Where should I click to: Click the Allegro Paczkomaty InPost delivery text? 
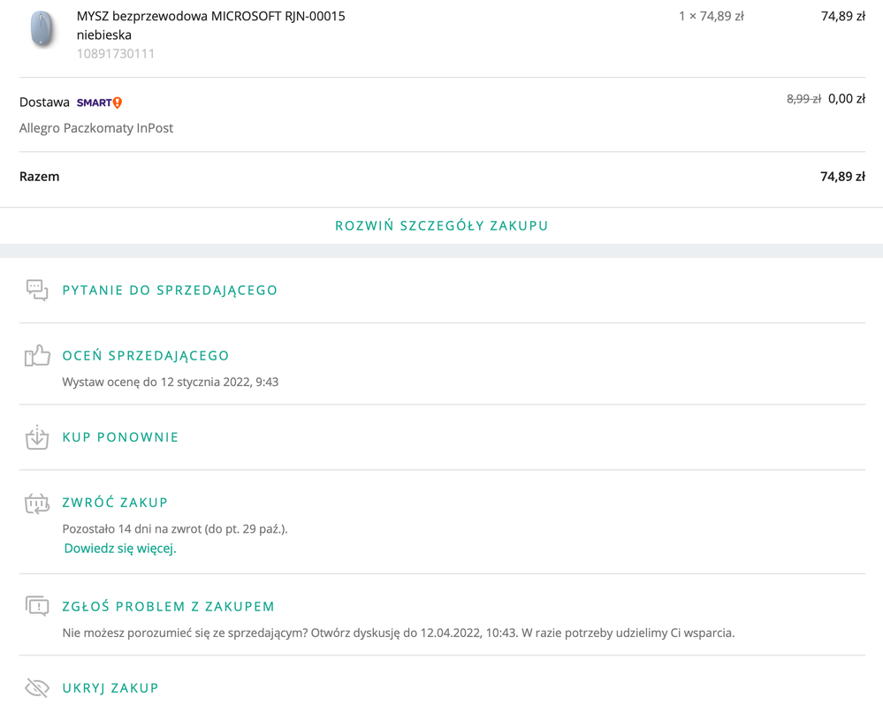(x=96, y=128)
